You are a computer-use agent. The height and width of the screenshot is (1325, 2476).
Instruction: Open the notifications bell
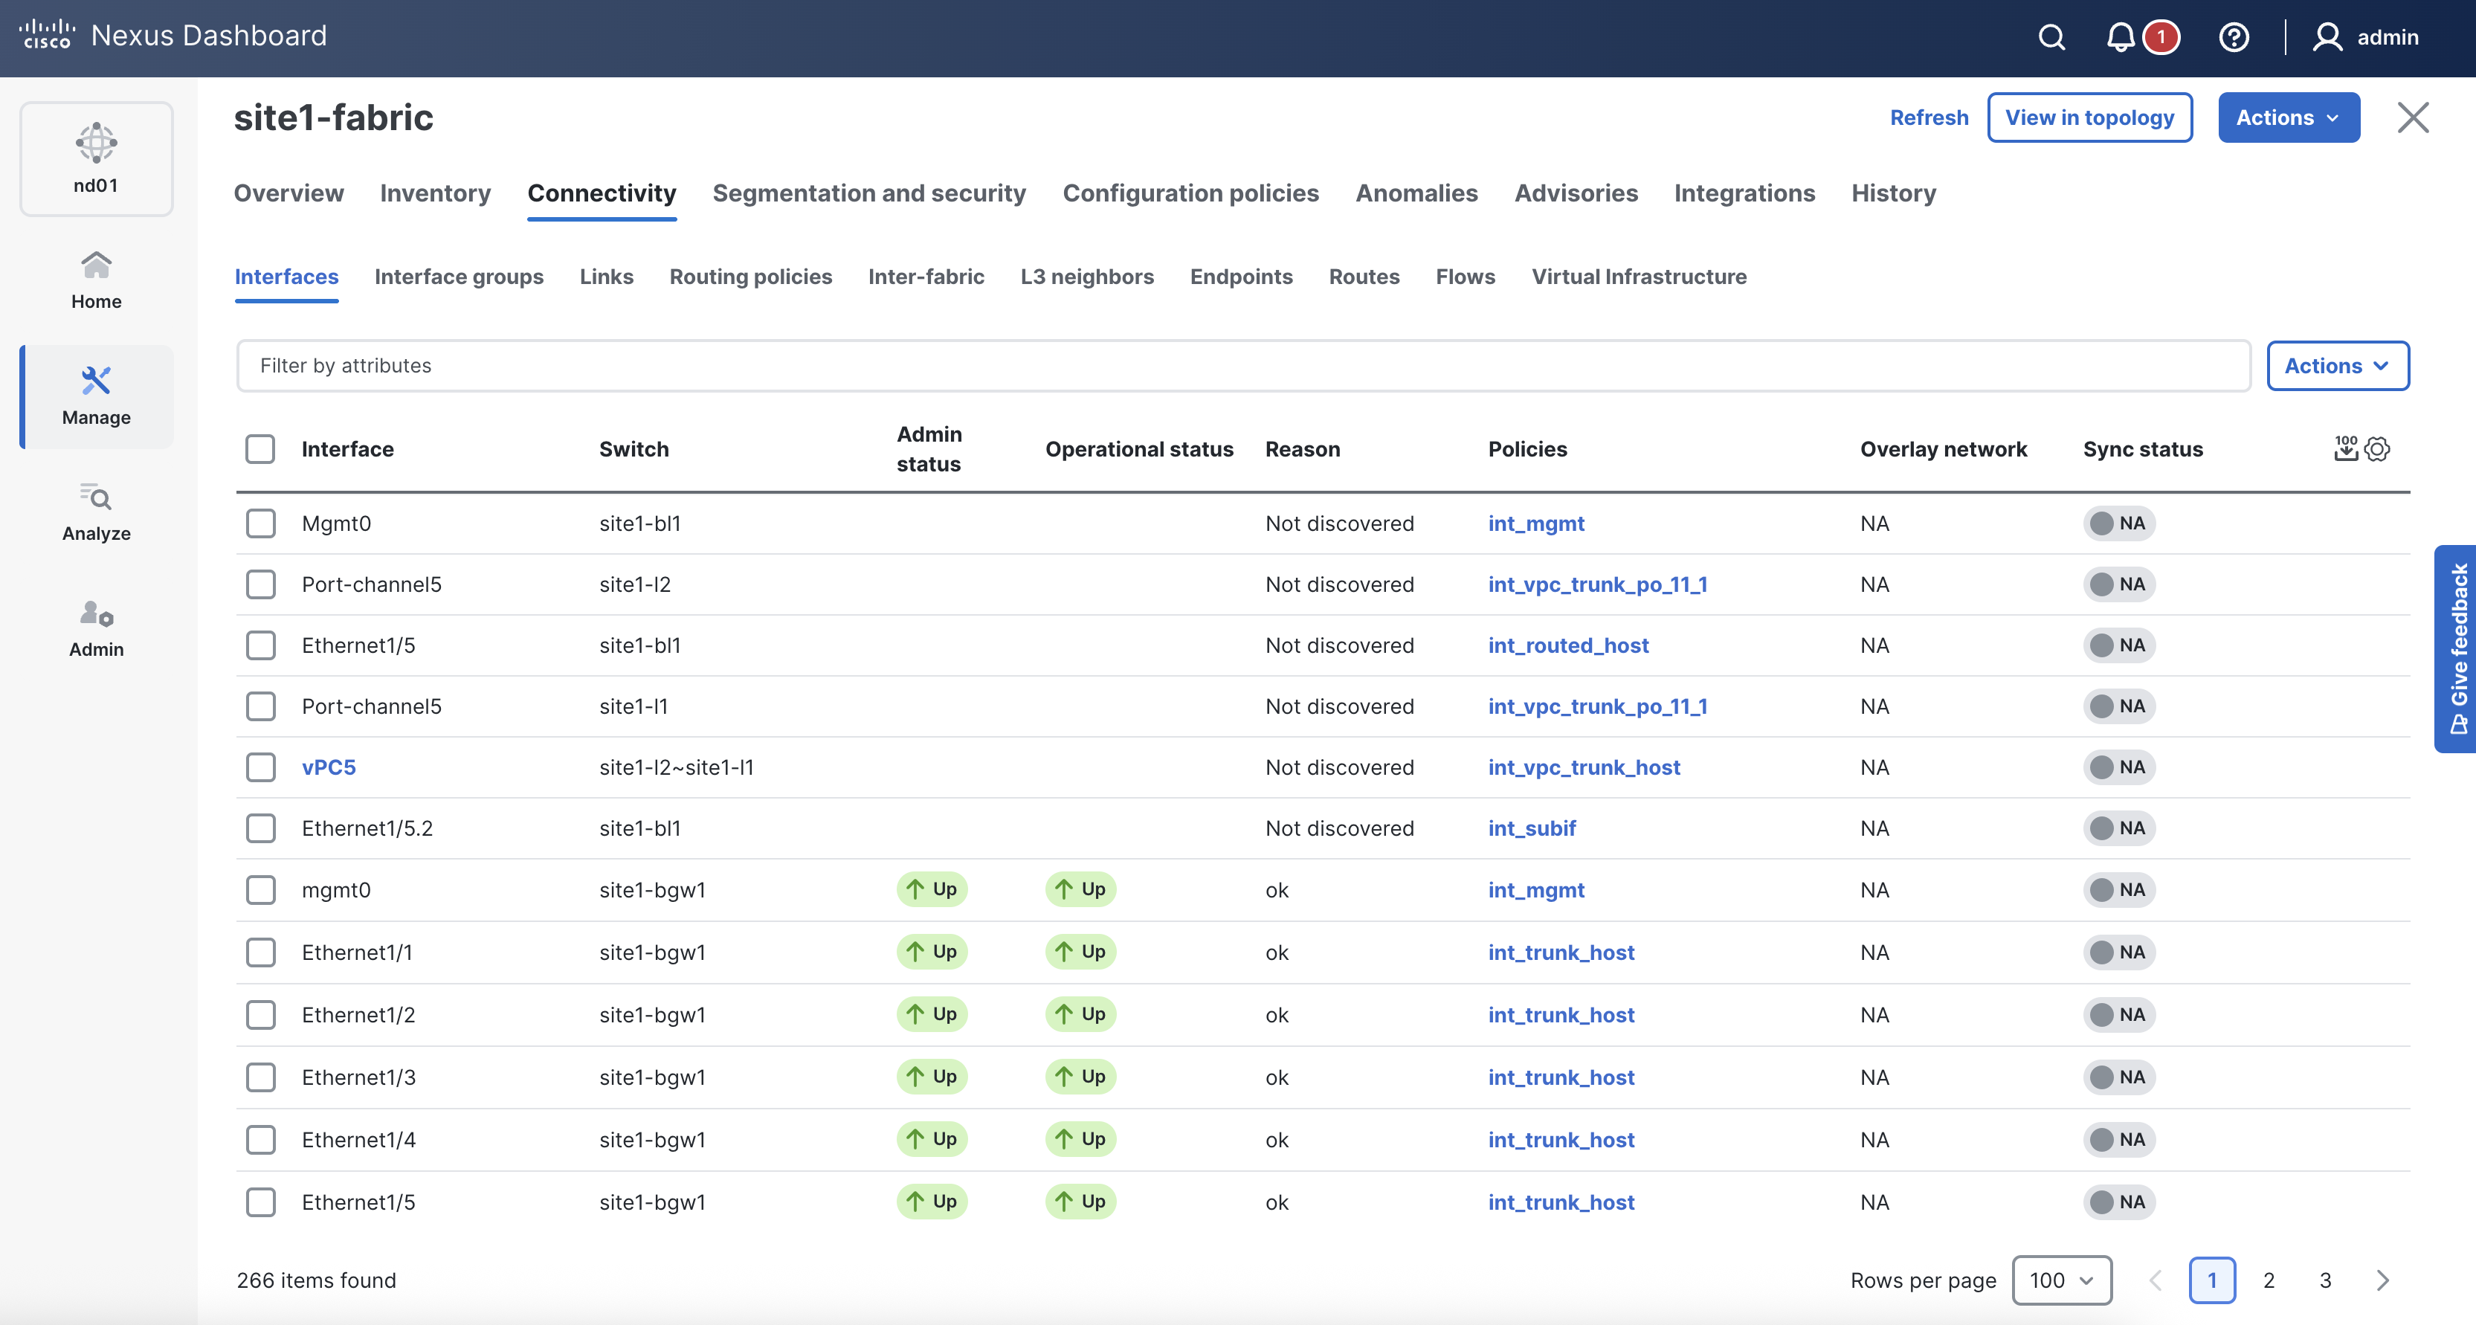2121,37
